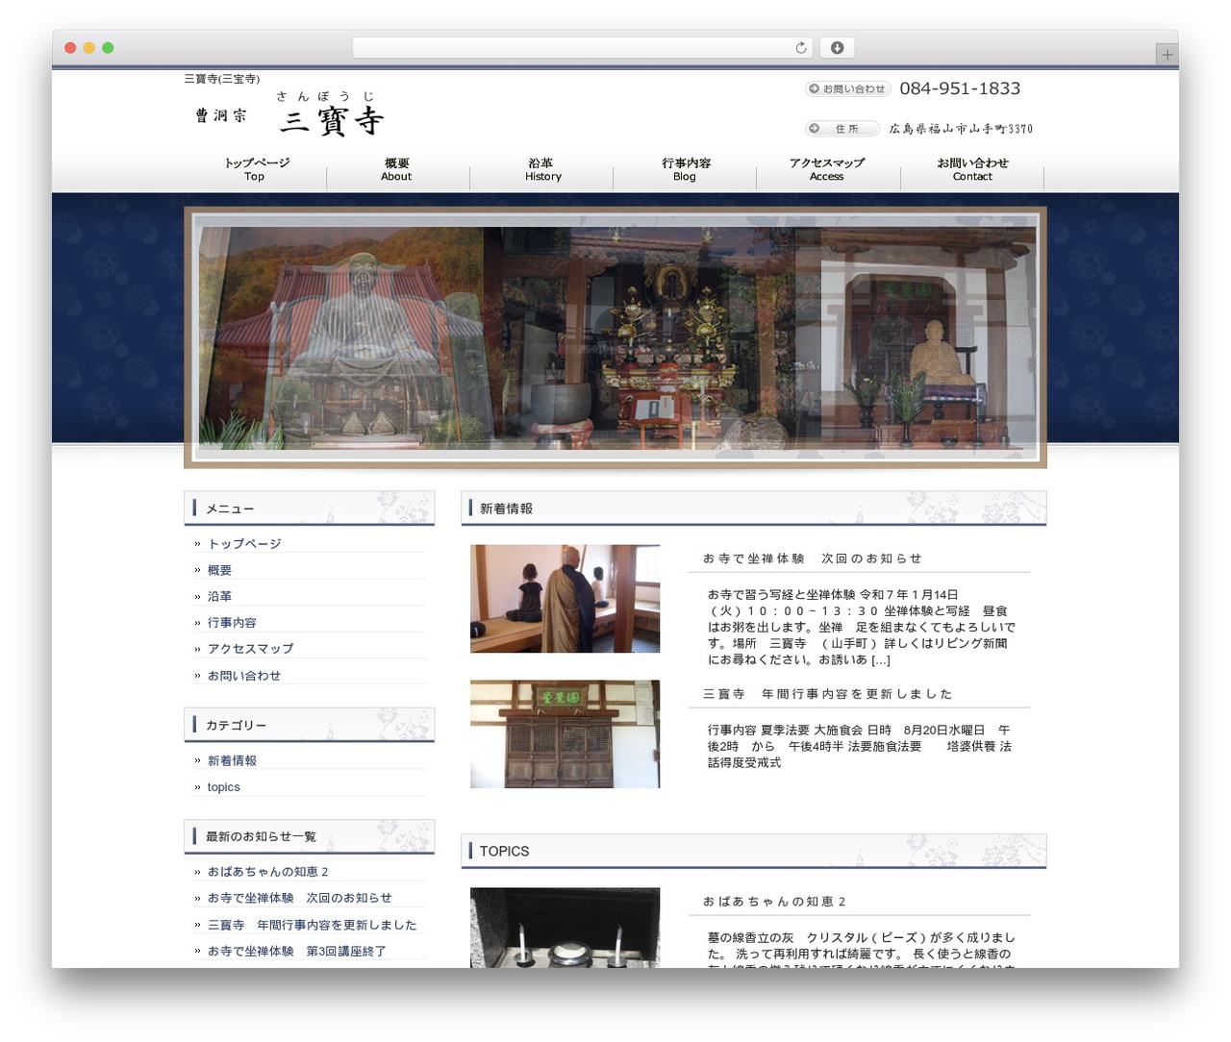Open お問い合わせ Contact in navigation bar
The image size is (1231, 1042).
(972, 169)
